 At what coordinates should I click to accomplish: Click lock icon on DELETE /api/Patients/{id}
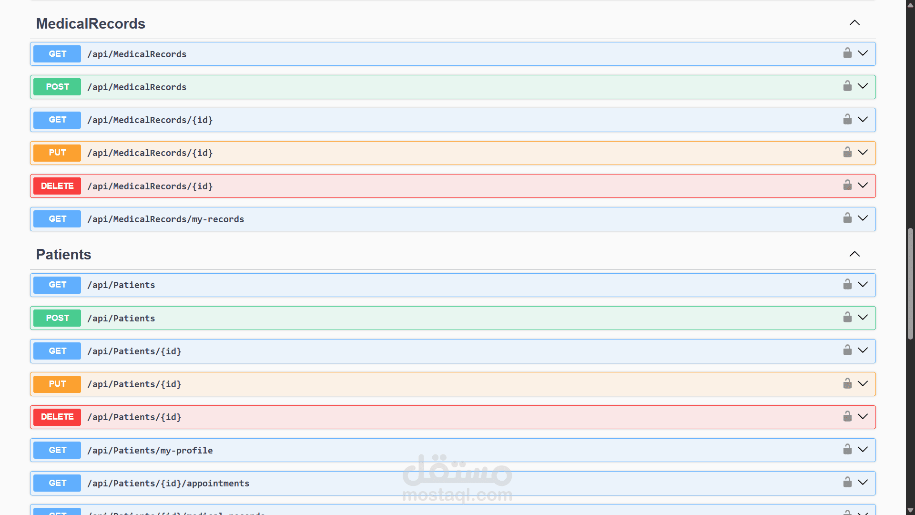point(847,416)
